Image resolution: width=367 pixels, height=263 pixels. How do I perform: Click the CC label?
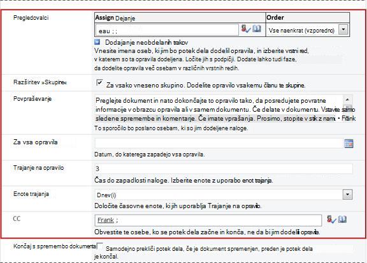click(17, 219)
